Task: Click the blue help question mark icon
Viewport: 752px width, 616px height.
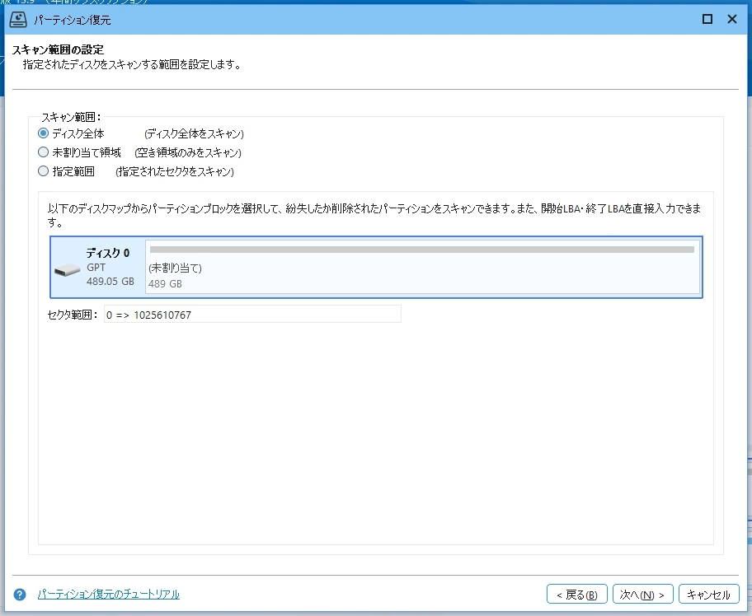Action: (20, 595)
